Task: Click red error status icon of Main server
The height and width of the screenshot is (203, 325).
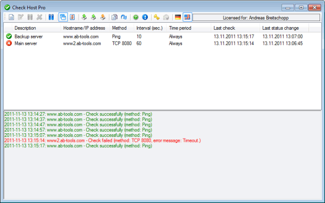Action: (x=9, y=43)
